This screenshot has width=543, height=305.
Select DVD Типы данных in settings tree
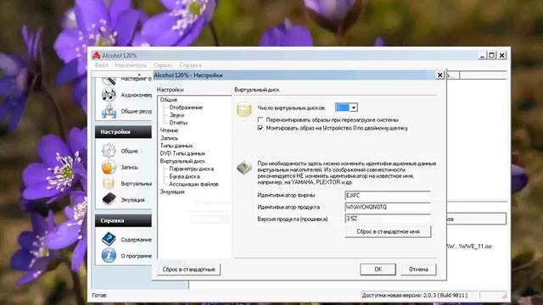click(182, 153)
